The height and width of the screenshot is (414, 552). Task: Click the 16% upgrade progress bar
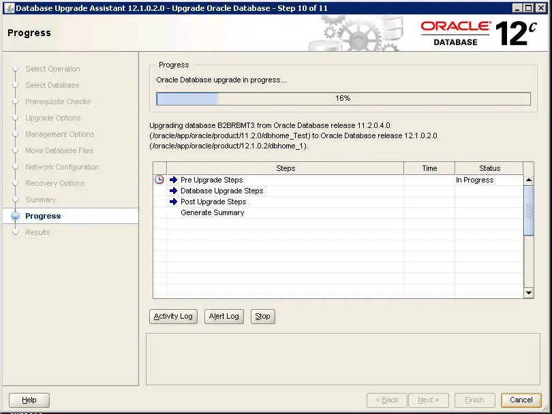(x=343, y=99)
